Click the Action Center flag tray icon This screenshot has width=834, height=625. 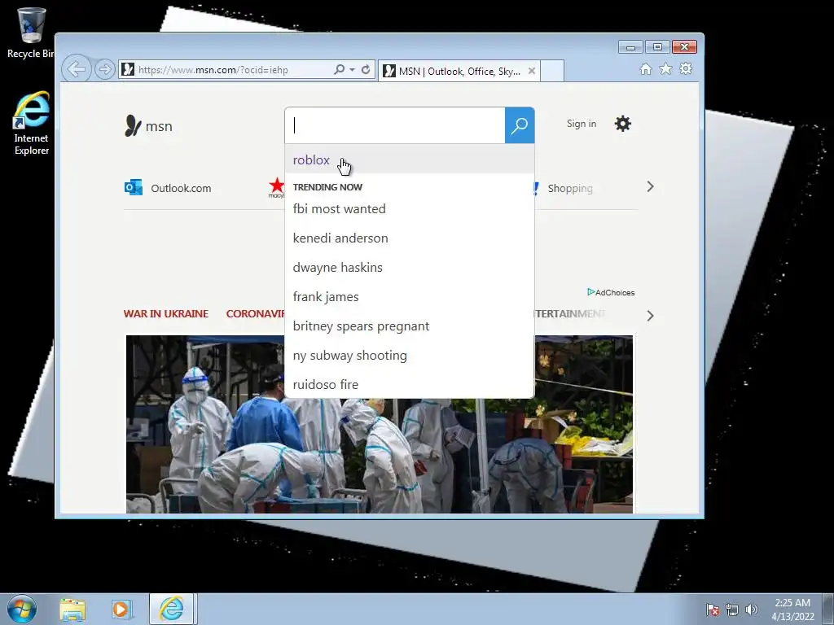(x=713, y=610)
